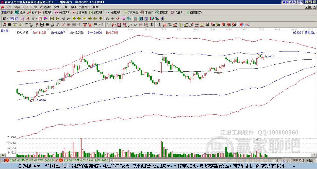The image size is (317, 169).
Task: Click SH000001,上证指数 status entry
Action: (x=300, y=160)
